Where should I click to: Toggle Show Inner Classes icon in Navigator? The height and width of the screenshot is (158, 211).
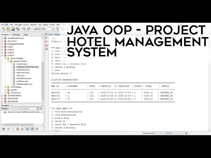coord(22,129)
